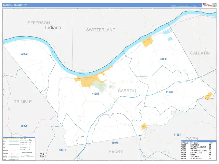219x164 pixels.
Task: Click the pink line swatch in legend
Action: (14, 156)
